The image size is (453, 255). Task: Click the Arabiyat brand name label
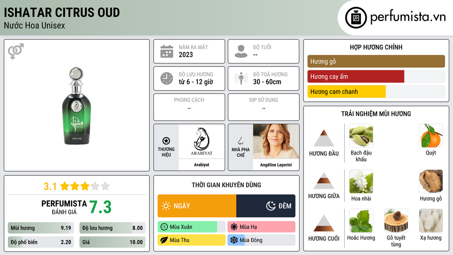click(x=202, y=165)
